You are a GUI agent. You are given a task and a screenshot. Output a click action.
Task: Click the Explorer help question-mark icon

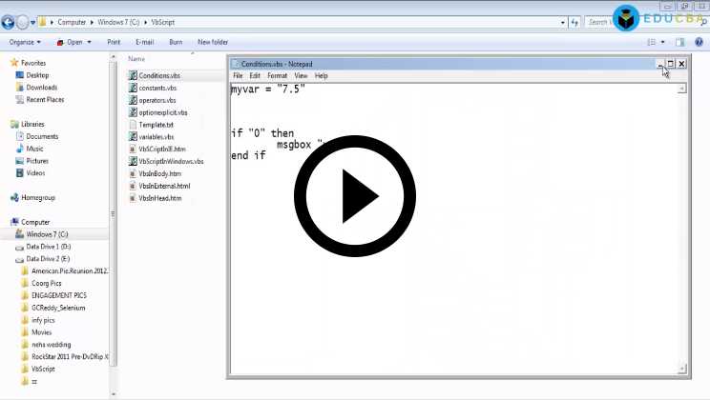click(x=700, y=42)
